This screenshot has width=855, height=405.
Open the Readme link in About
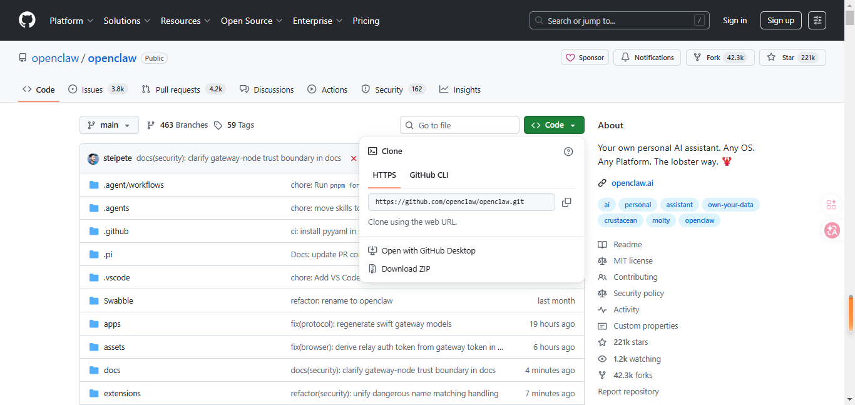pos(620,244)
